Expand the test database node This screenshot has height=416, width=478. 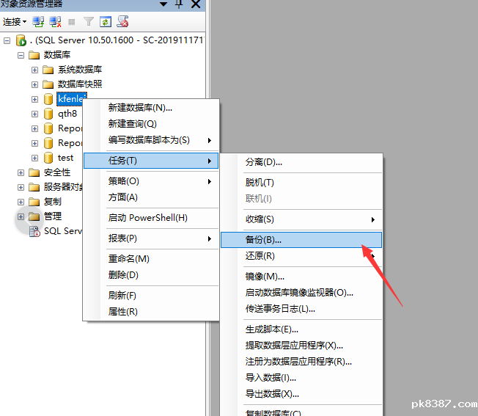point(35,158)
